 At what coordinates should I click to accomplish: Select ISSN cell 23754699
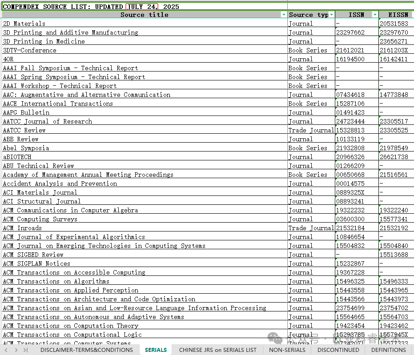tap(357, 308)
